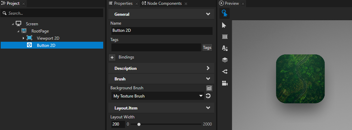Screen dimensions: 352x130
Task: Click the grid layout tool icon
Action: point(225,37)
